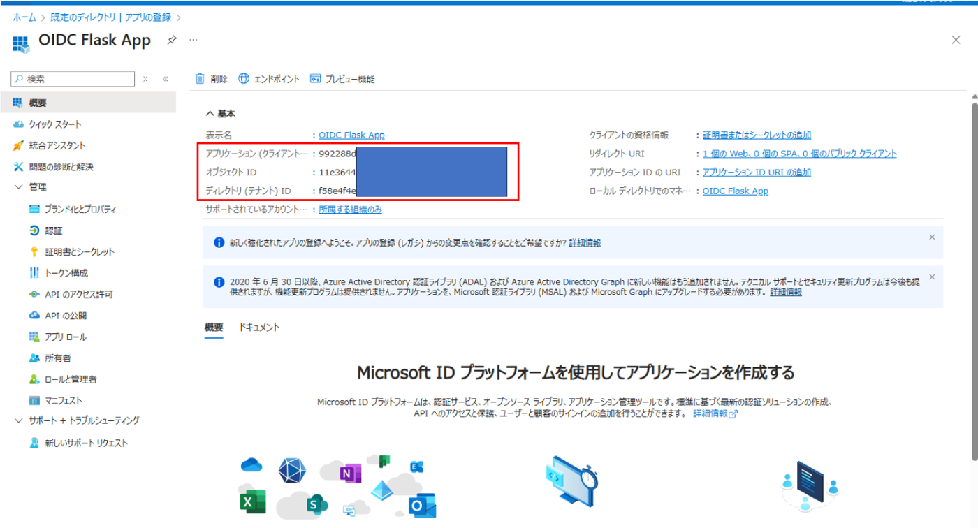Go to ホーム in the breadcrumb

click(x=24, y=17)
